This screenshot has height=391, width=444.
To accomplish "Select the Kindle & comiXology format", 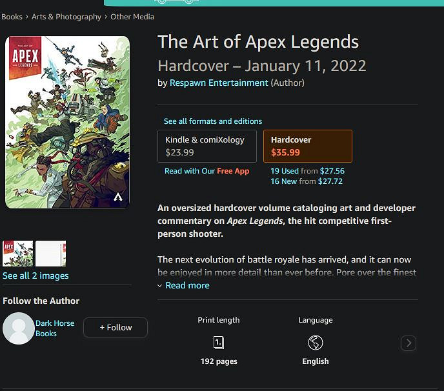I will tap(207, 146).
